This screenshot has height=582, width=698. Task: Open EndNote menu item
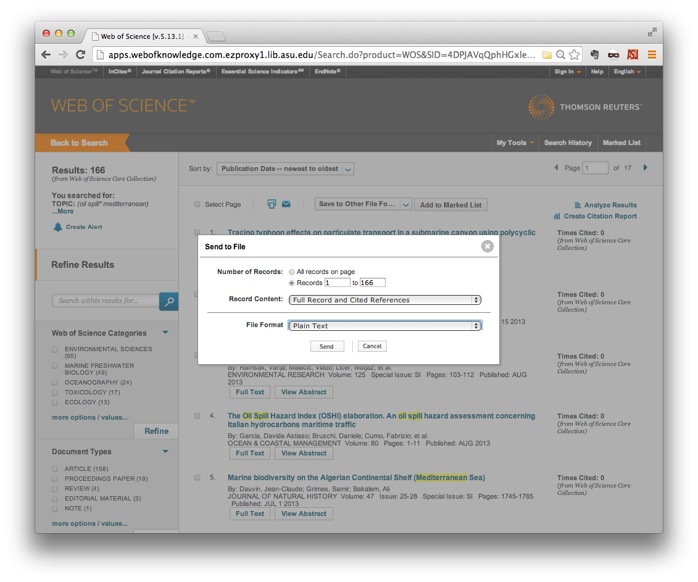pos(328,72)
